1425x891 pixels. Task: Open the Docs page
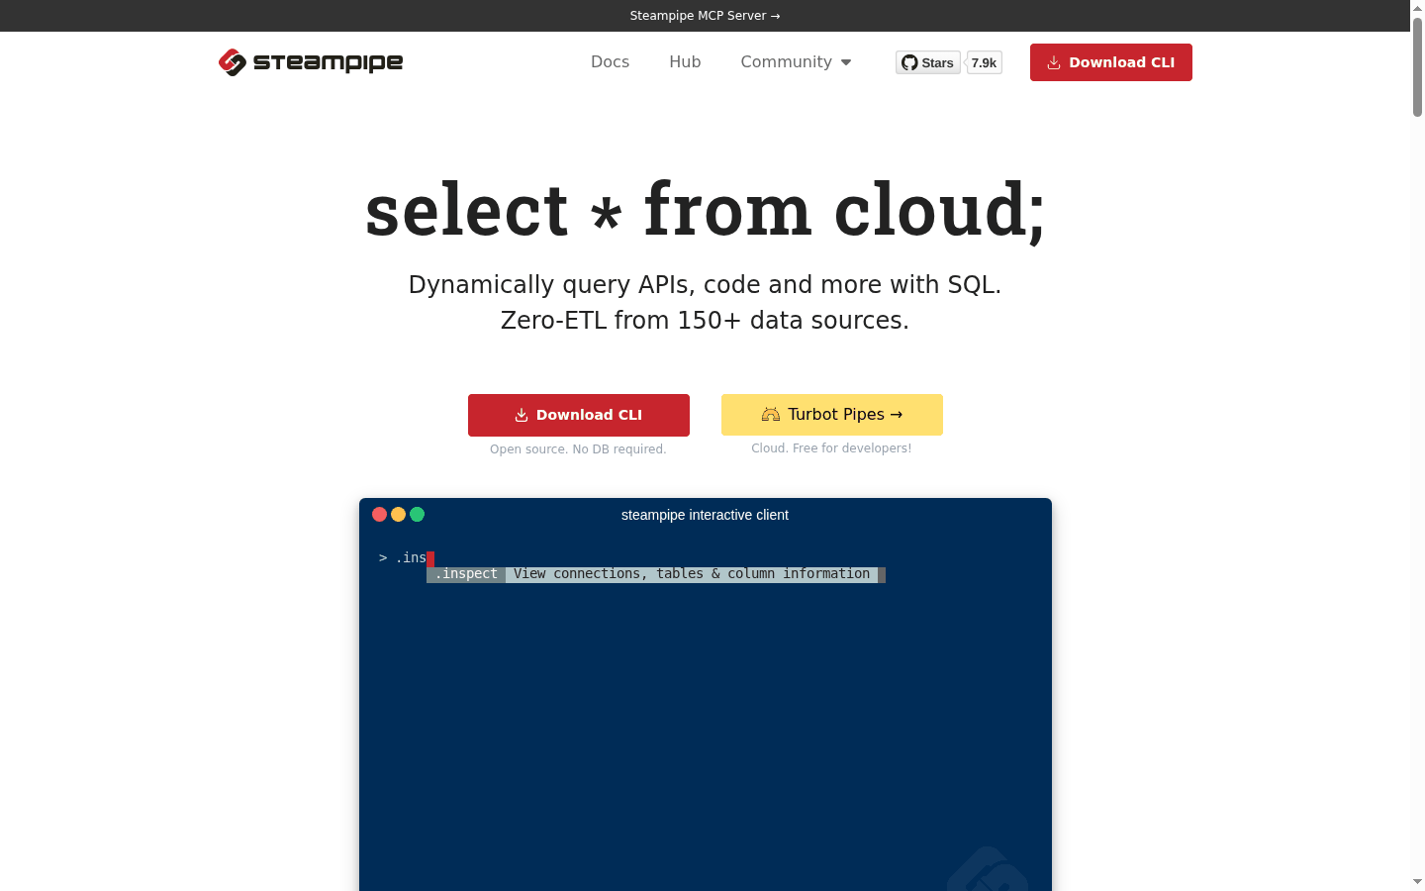610,61
